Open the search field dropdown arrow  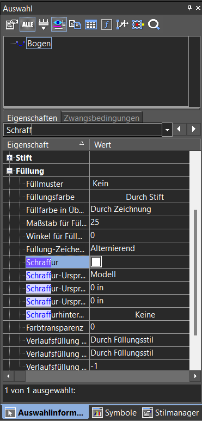(x=167, y=130)
